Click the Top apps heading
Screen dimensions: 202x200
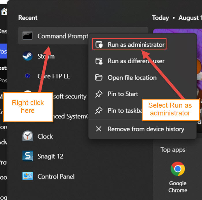173,150
